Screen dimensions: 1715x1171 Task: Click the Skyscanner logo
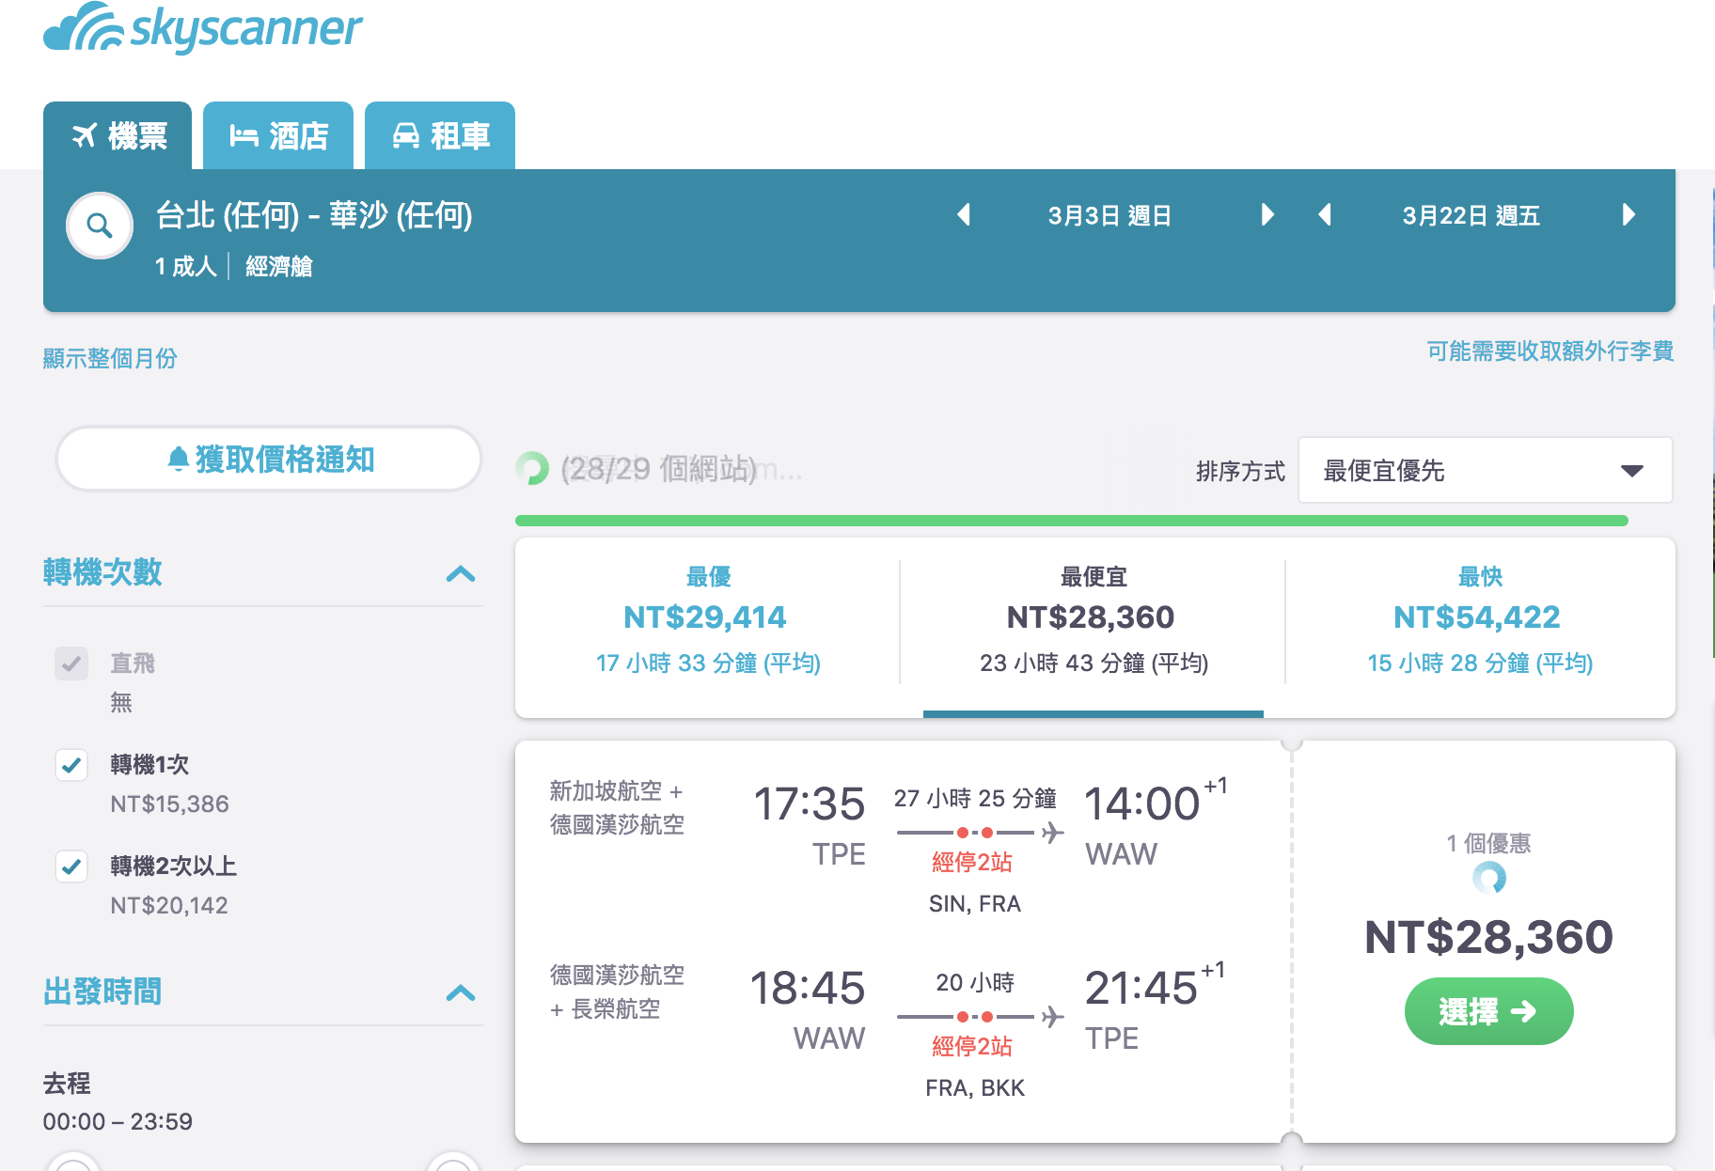(x=202, y=28)
